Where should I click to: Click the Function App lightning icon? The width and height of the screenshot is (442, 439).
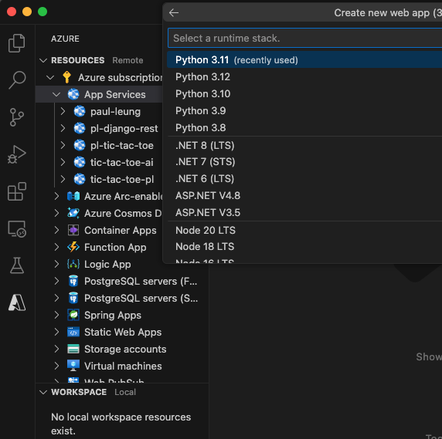coord(73,247)
